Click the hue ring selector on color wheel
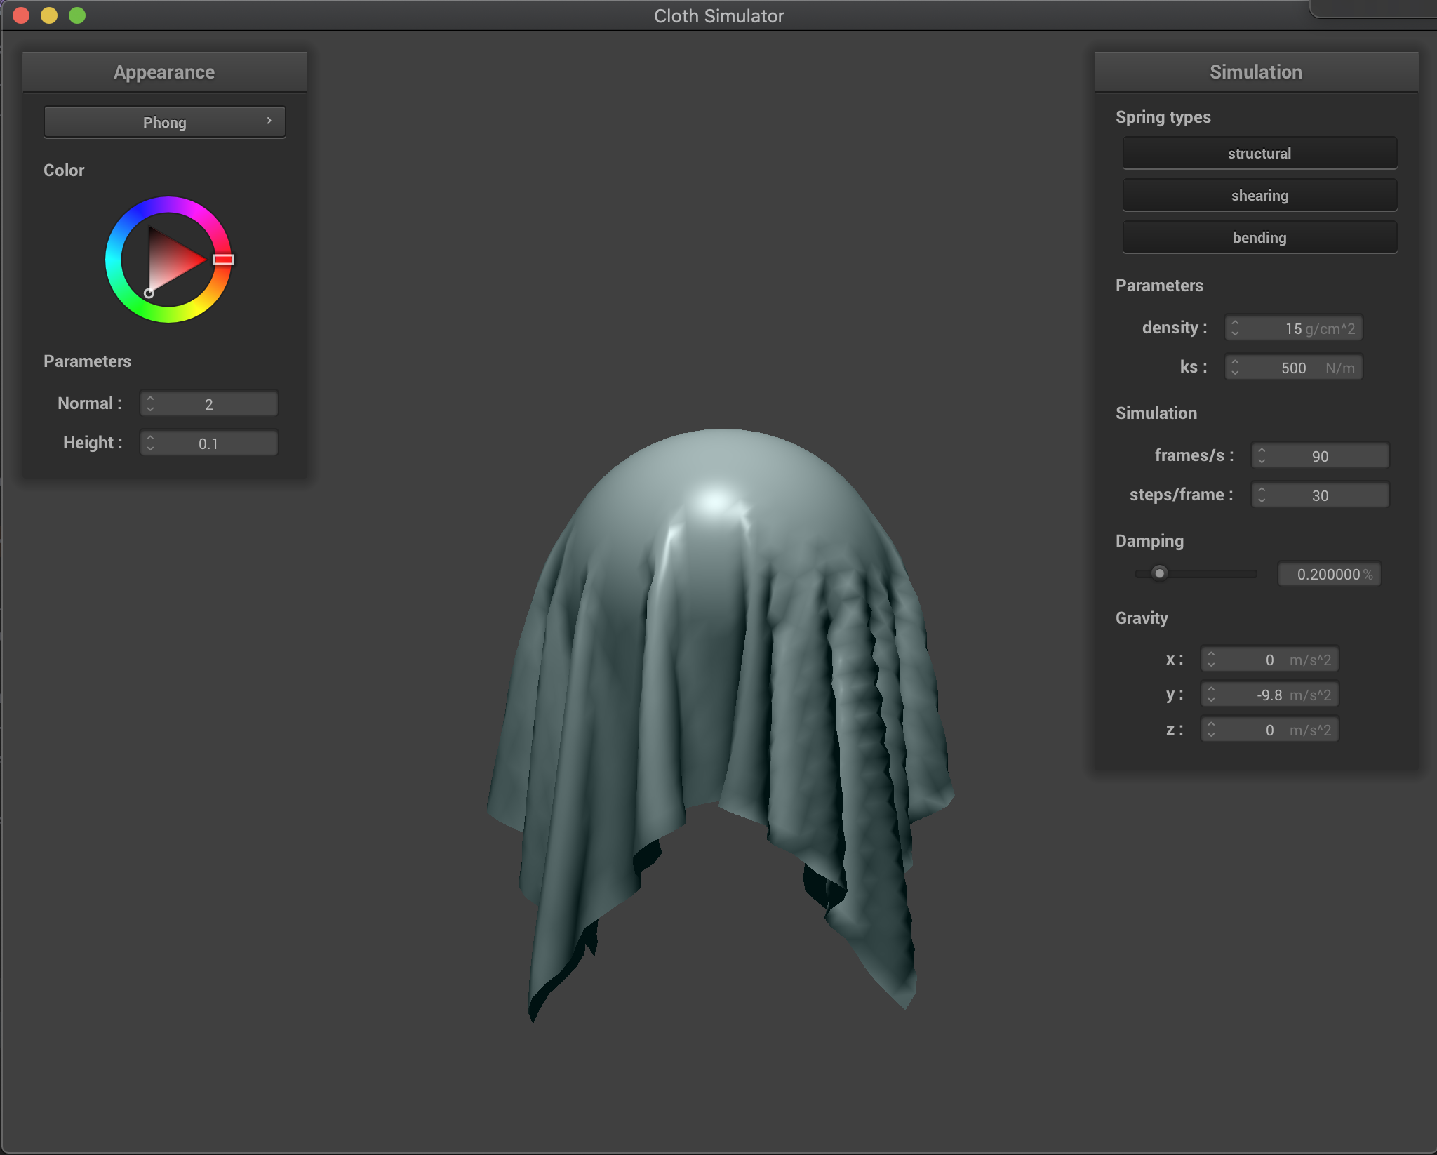This screenshot has width=1437, height=1155. [x=223, y=260]
